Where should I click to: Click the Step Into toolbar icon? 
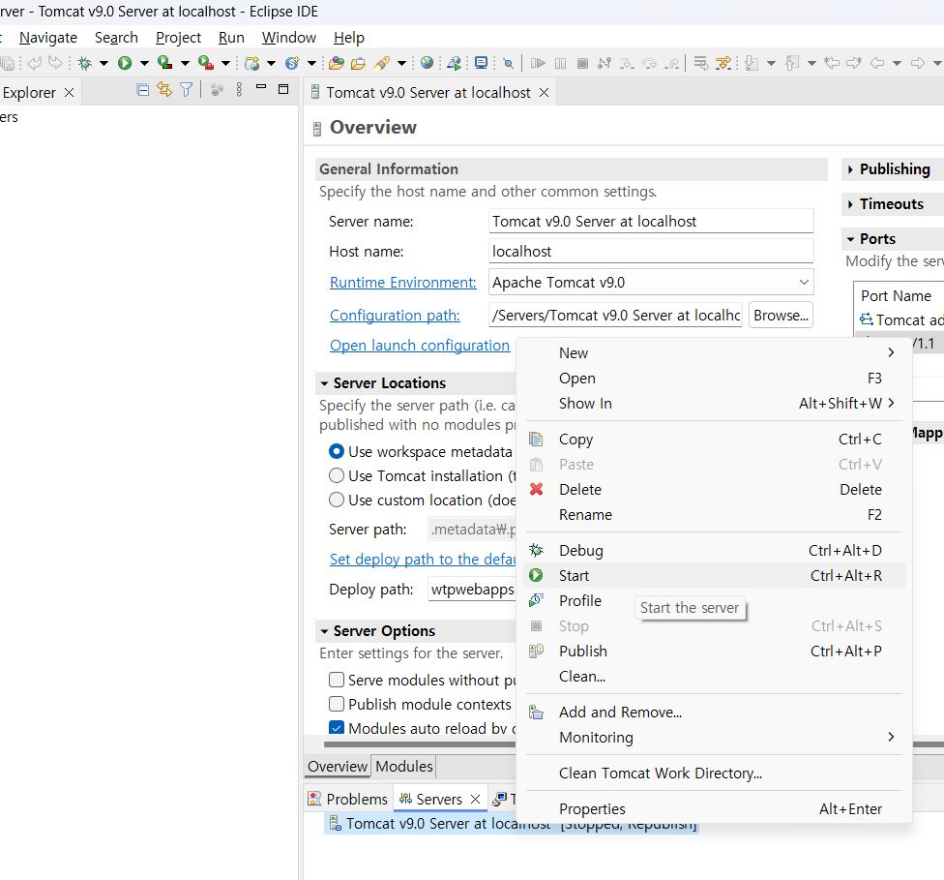click(x=627, y=63)
